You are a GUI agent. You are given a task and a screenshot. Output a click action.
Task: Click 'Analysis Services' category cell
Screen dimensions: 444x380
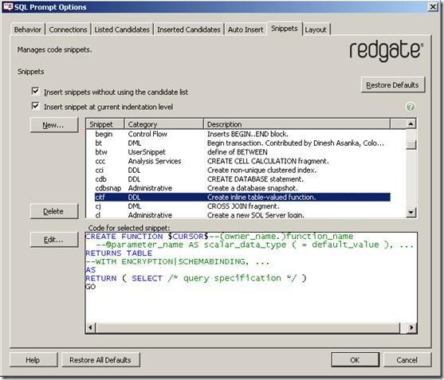(155, 161)
